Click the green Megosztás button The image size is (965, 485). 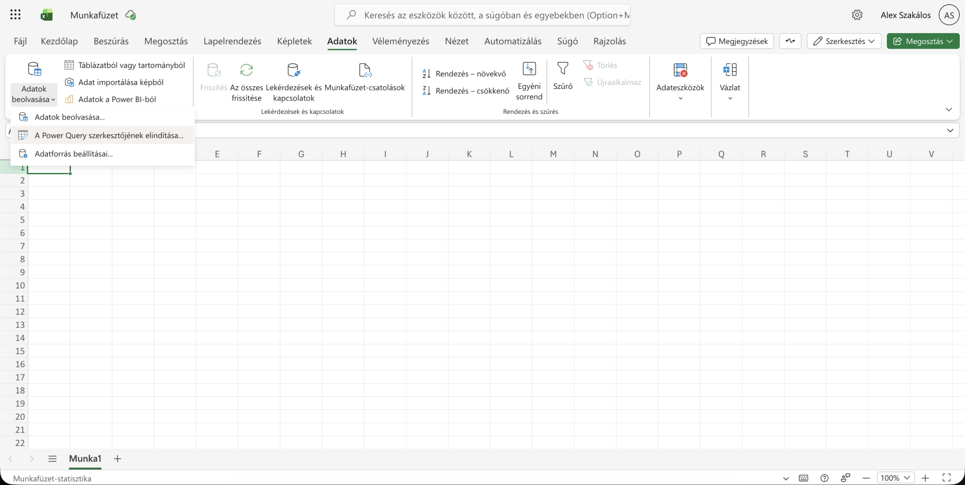tap(922, 41)
